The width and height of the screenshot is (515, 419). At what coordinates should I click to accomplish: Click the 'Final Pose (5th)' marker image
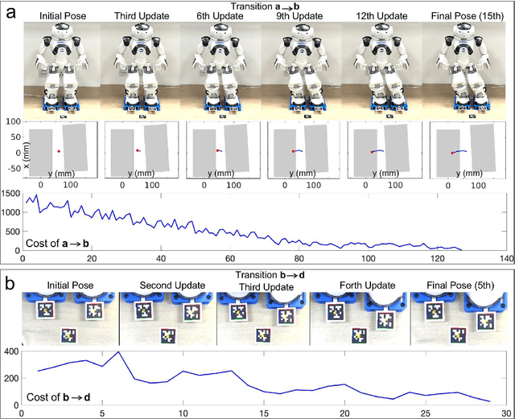click(458, 318)
